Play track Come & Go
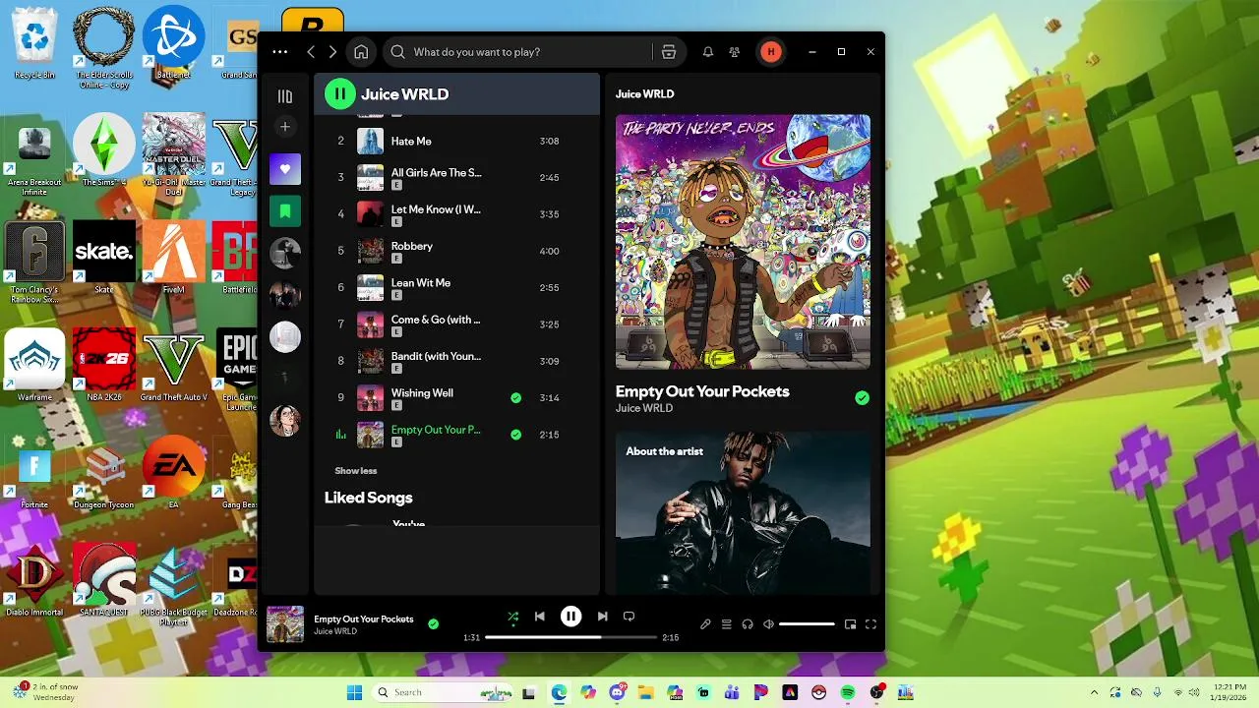This screenshot has width=1259, height=708. [436, 320]
